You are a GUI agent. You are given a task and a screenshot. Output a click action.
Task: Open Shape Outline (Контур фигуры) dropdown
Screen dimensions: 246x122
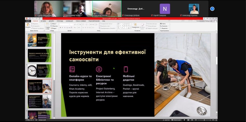151,26
